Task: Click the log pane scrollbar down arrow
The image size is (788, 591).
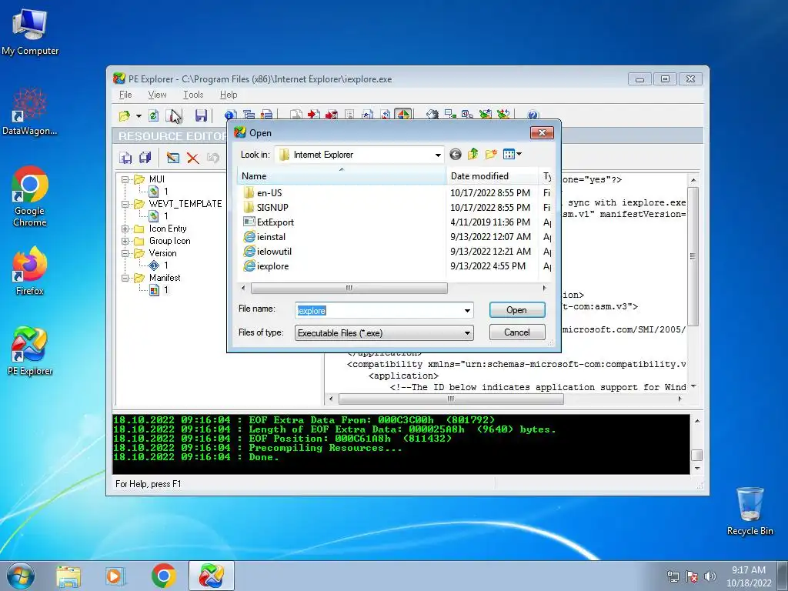Action: click(x=697, y=469)
